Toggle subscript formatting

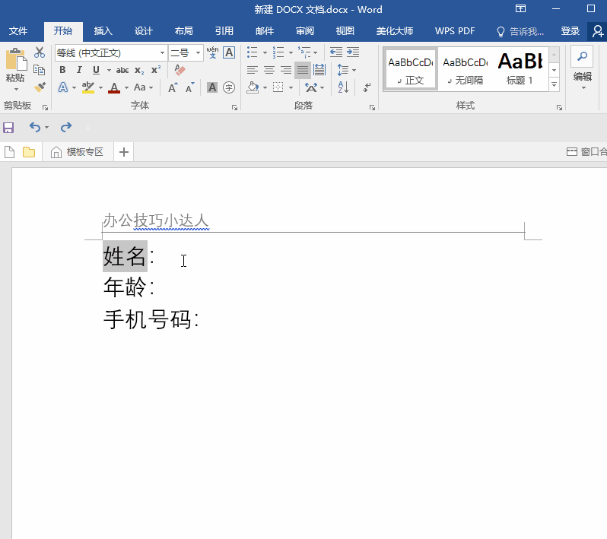139,70
